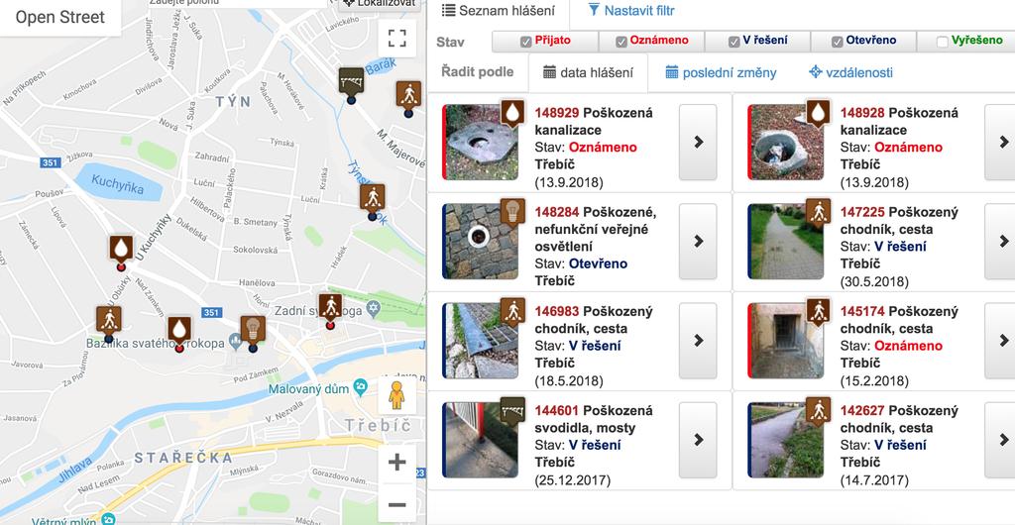Open thumbnail photo of report 147225

click(786, 242)
